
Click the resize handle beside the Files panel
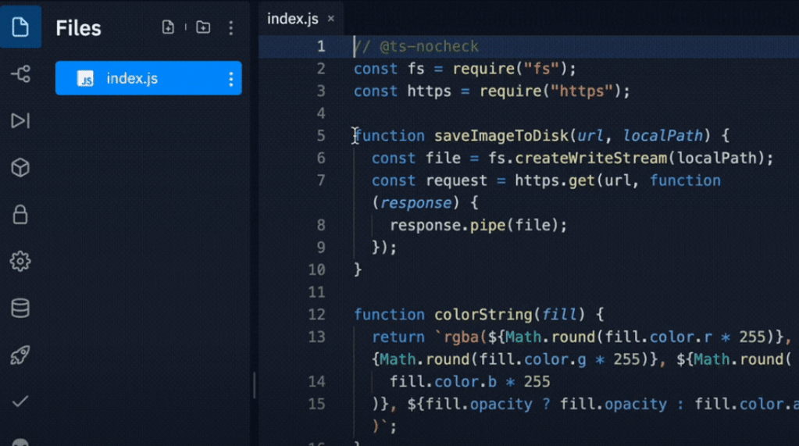(254, 385)
